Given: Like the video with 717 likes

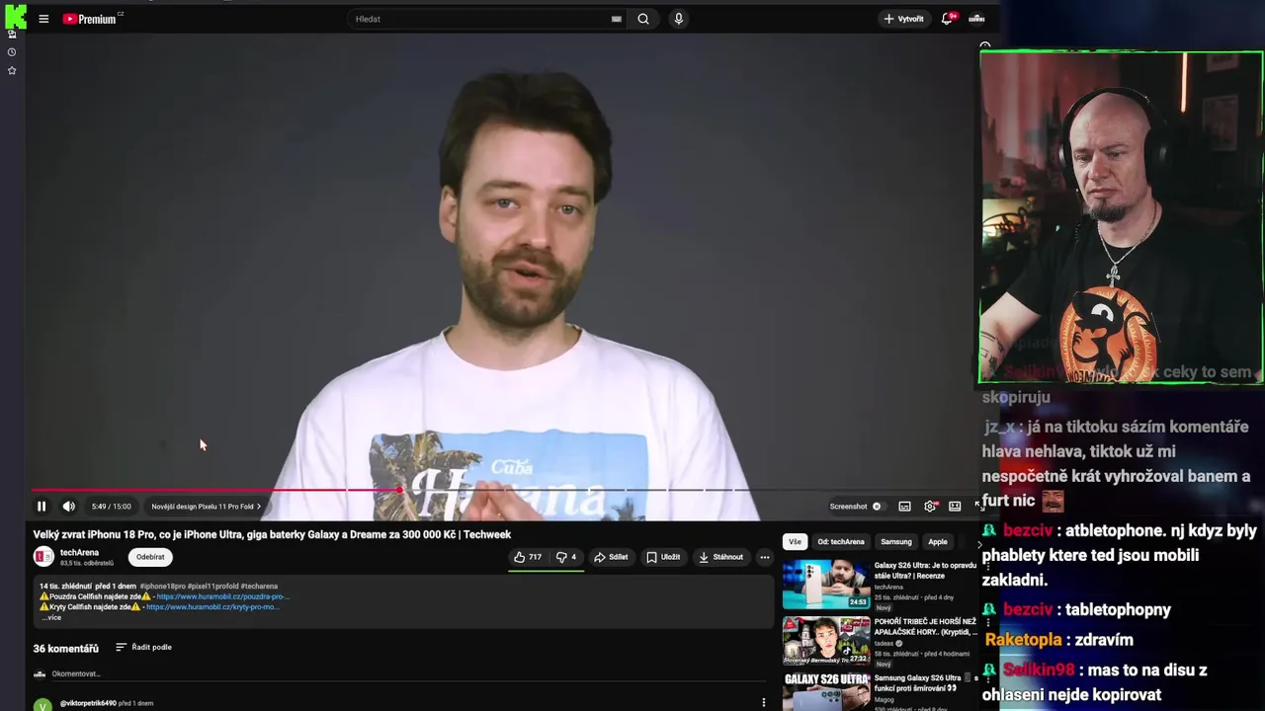Looking at the screenshot, I should point(527,557).
